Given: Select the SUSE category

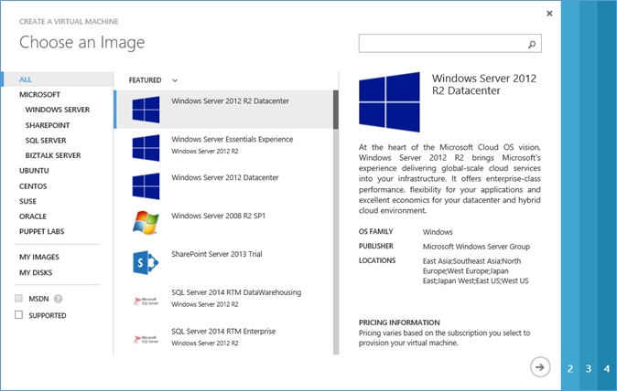Looking at the screenshot, I should [27, 201].
